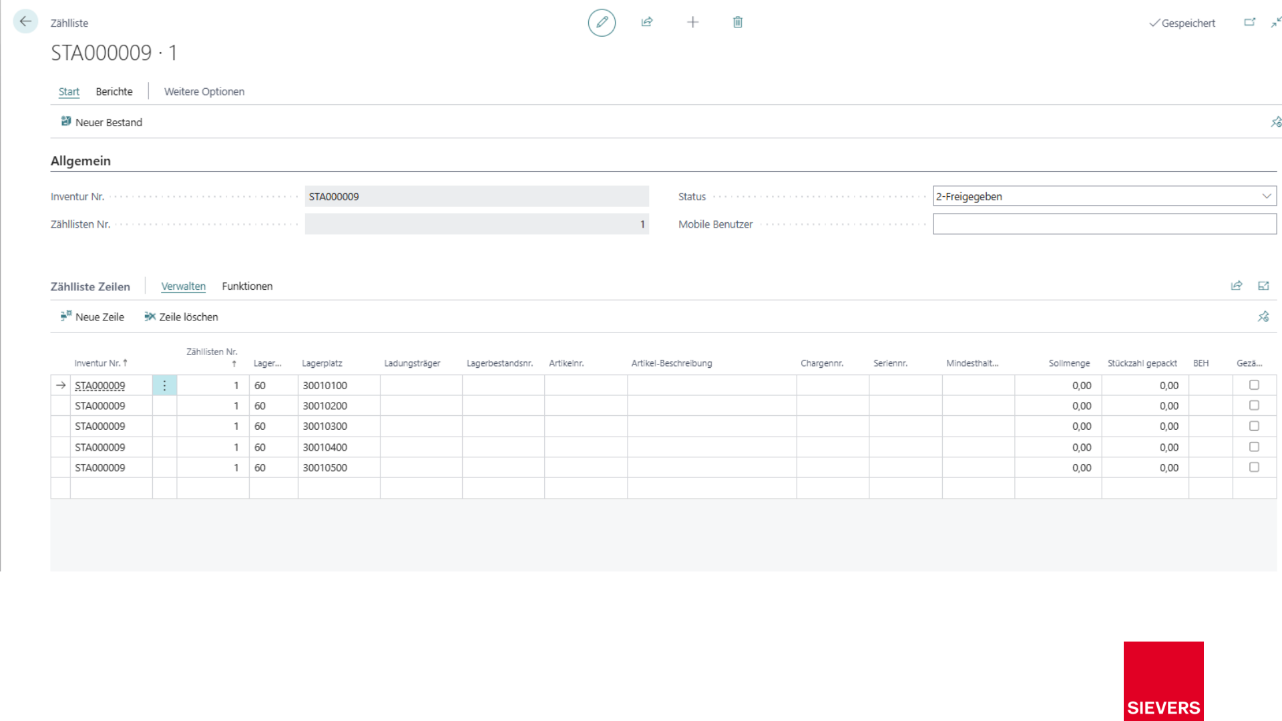The image size is (1282, 721).
Task: Select the Verwalten tab
Action: [x=184, y=286]
